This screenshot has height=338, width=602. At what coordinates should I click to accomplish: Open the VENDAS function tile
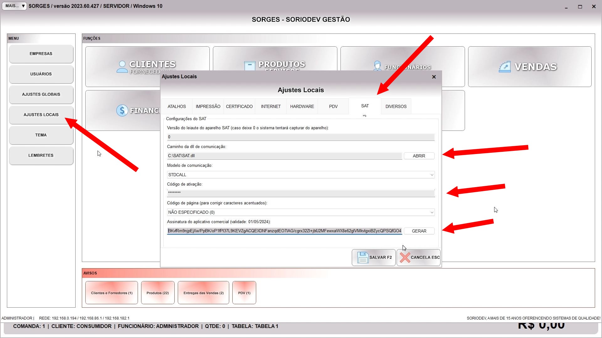coord(530,67)
